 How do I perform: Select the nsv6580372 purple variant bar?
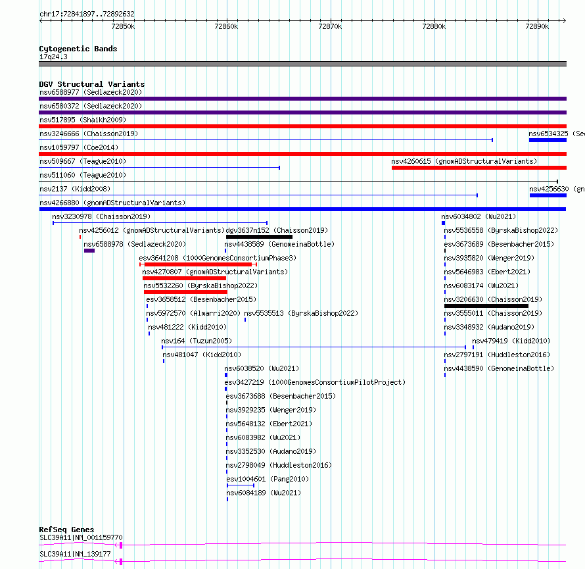tap(302, 112)
